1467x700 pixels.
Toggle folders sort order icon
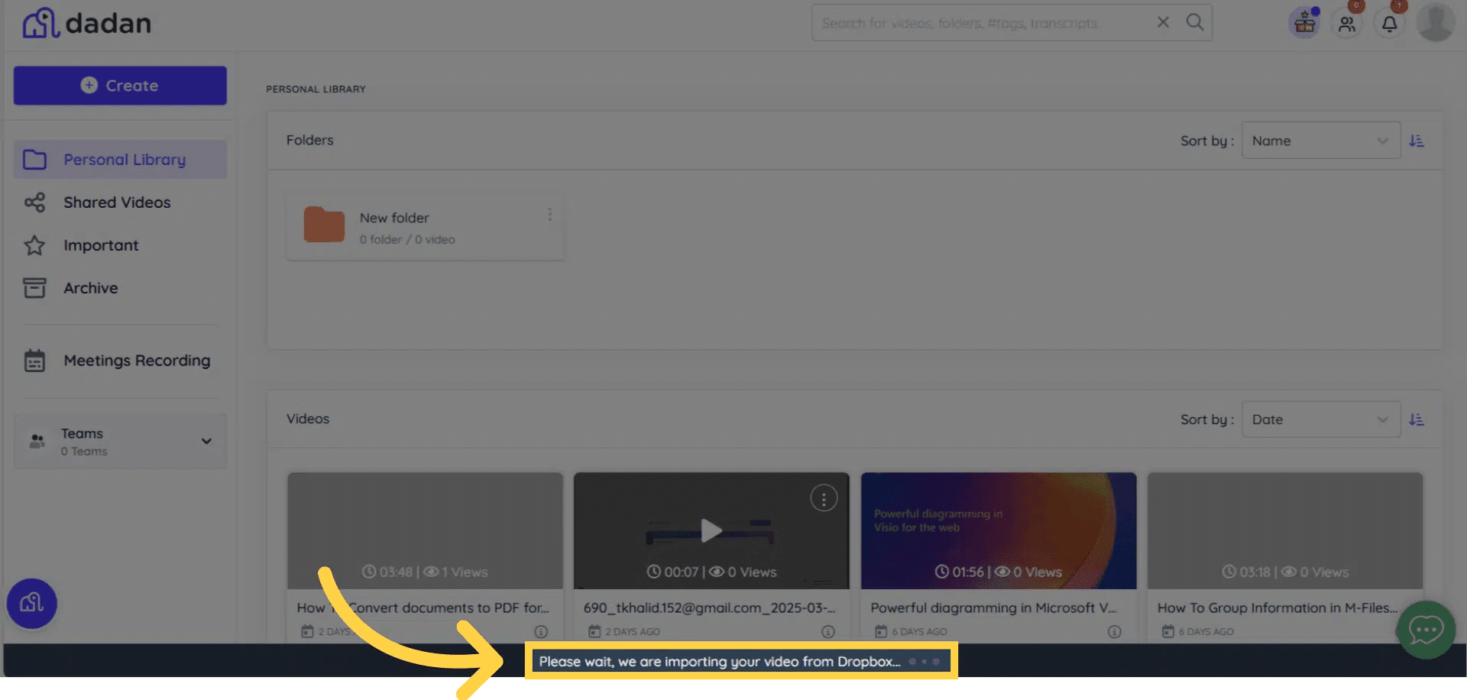point(1417,141)
